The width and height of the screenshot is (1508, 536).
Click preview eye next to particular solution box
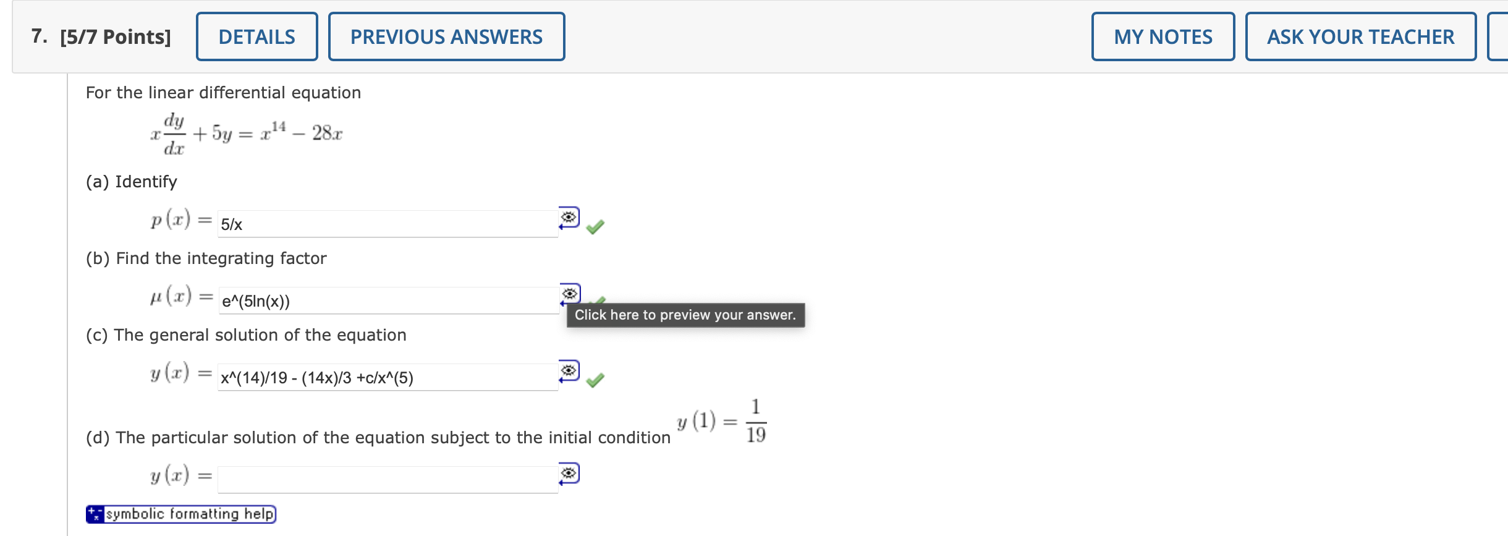point(570,473)
